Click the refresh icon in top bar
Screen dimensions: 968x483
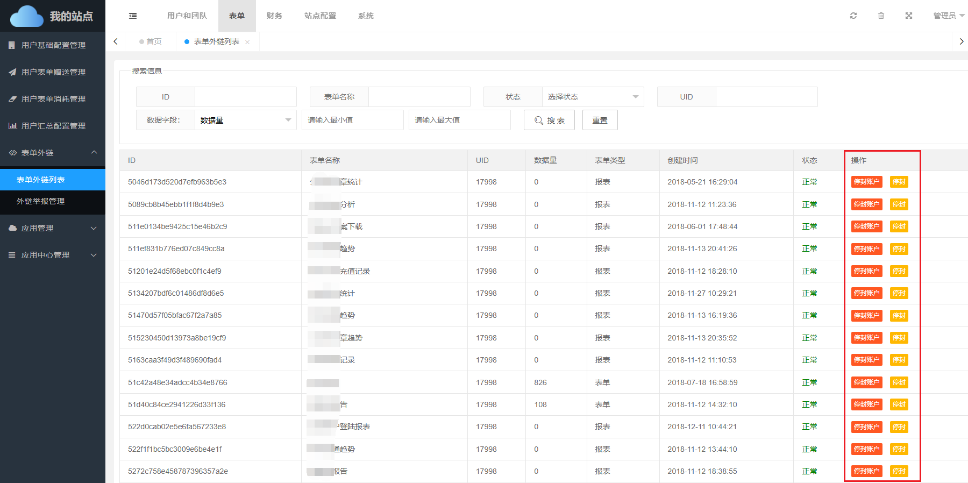click(853, 16)
